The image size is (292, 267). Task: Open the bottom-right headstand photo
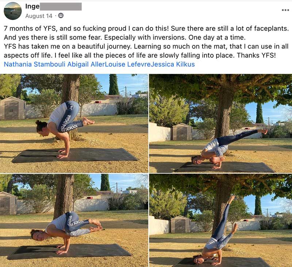coord(220,220)
